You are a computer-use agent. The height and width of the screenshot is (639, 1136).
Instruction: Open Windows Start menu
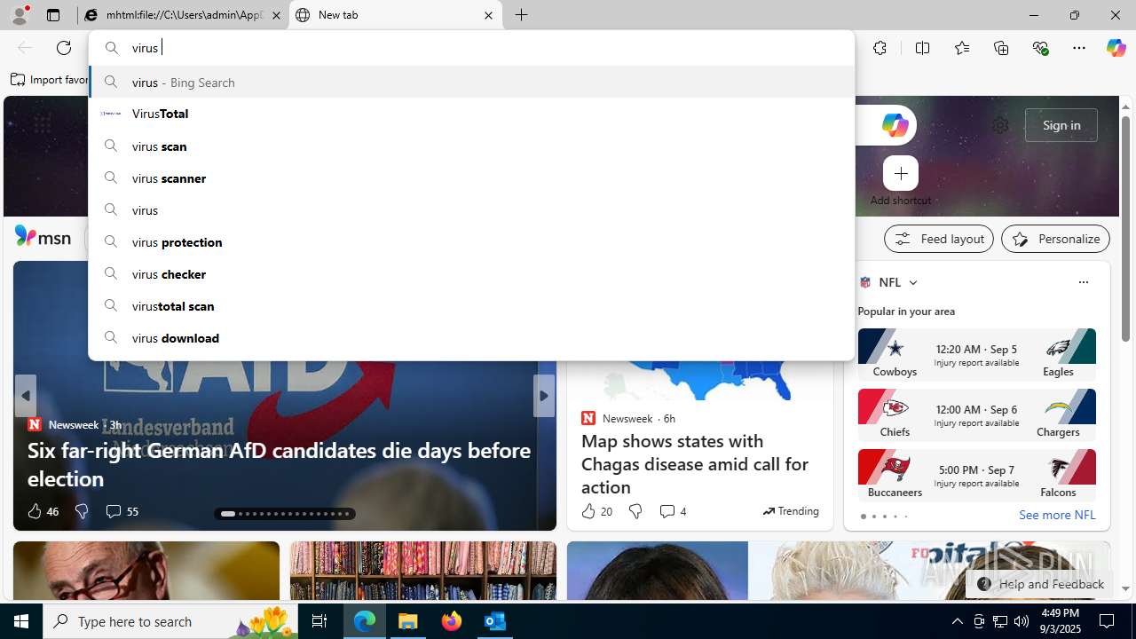(x=21, y=621)
